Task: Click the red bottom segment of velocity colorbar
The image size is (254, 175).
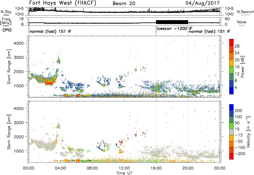Action: pos(231,156)
